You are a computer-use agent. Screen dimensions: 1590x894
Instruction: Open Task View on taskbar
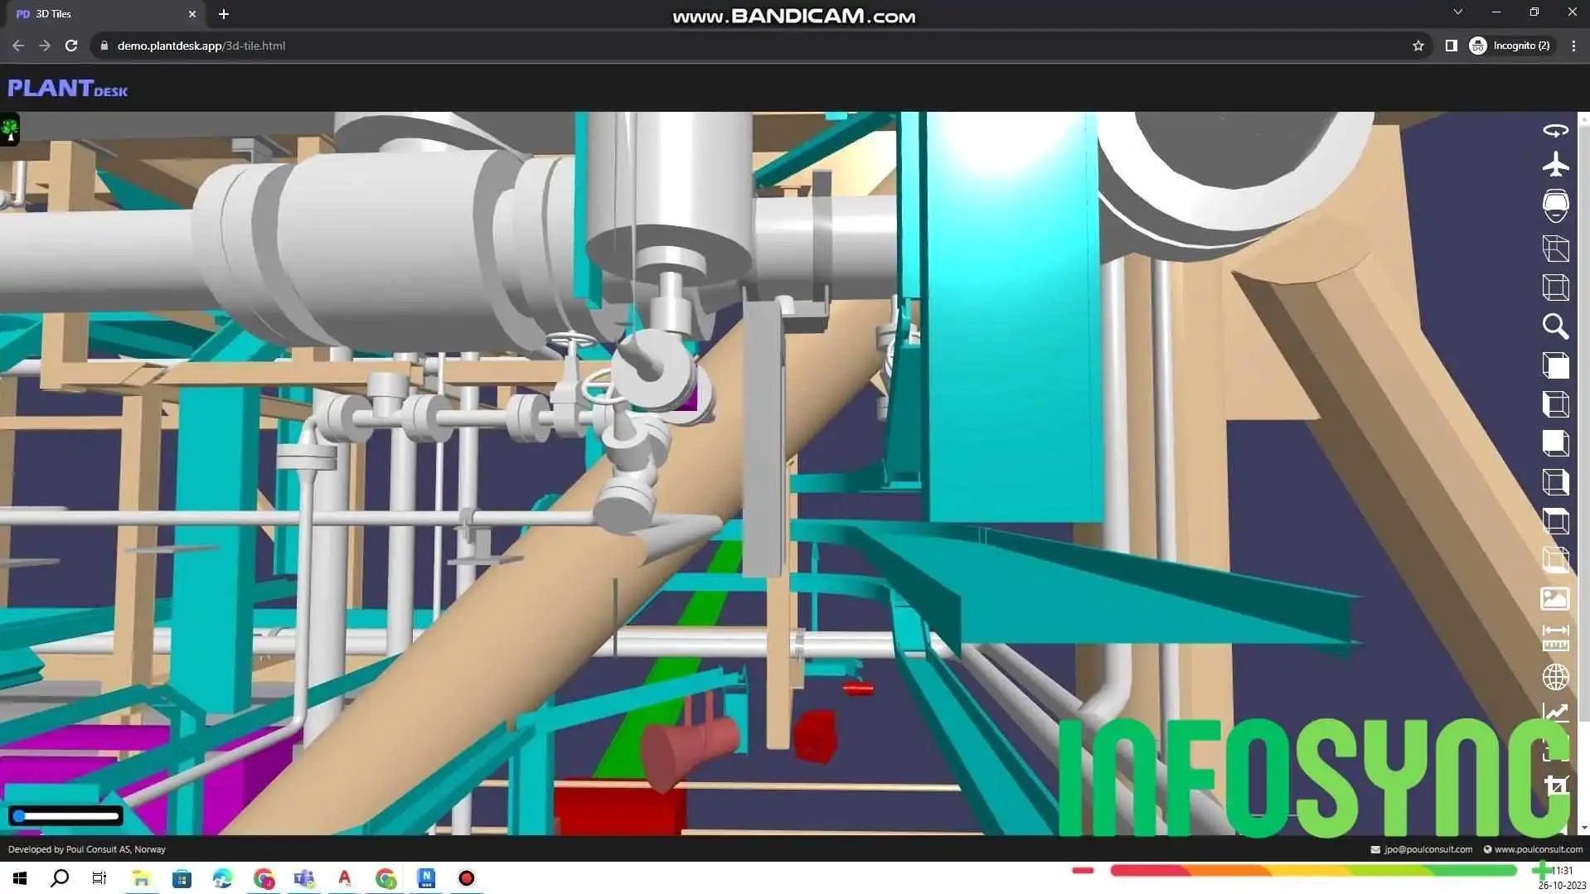click(x=99, y=878)
